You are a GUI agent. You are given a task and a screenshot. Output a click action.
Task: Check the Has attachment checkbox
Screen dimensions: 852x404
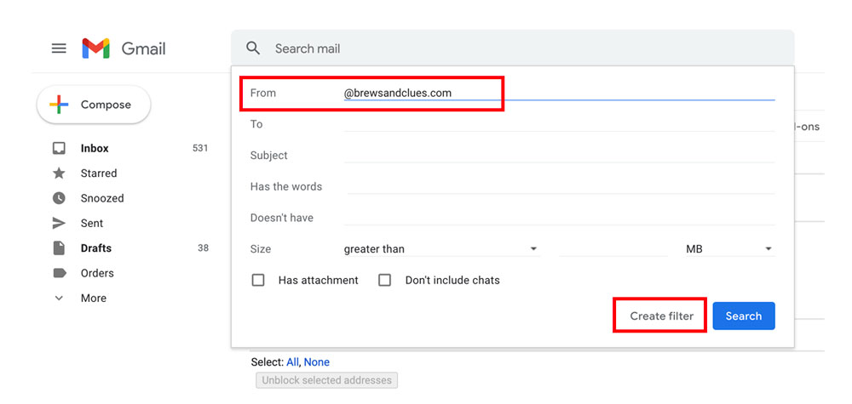click(258, 281)
